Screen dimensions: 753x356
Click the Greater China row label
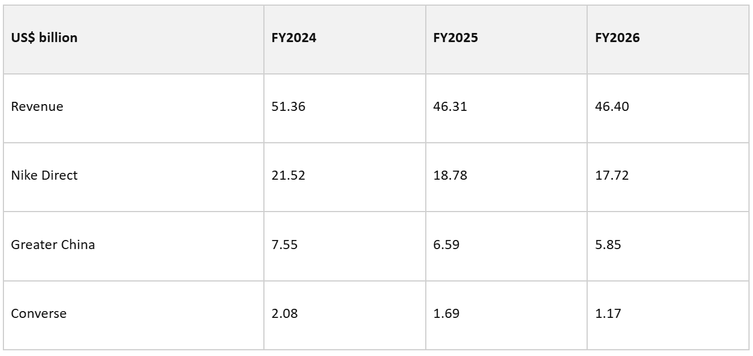[133, 246]
